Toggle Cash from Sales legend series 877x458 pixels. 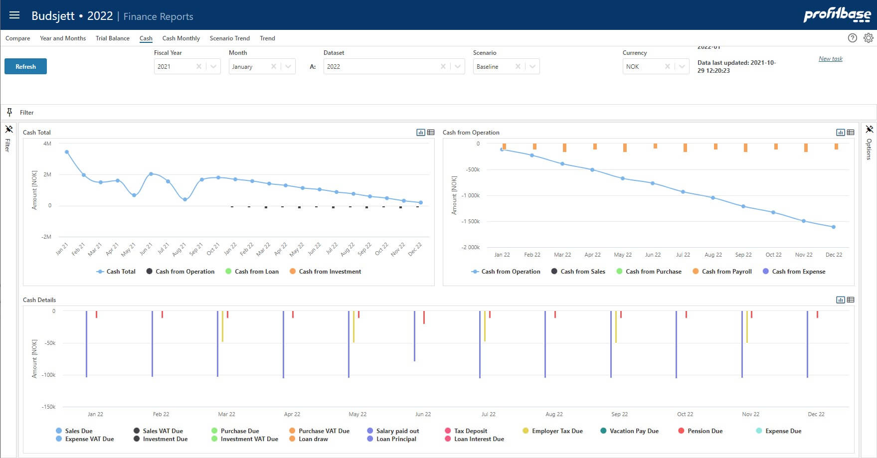pos(578,272)
